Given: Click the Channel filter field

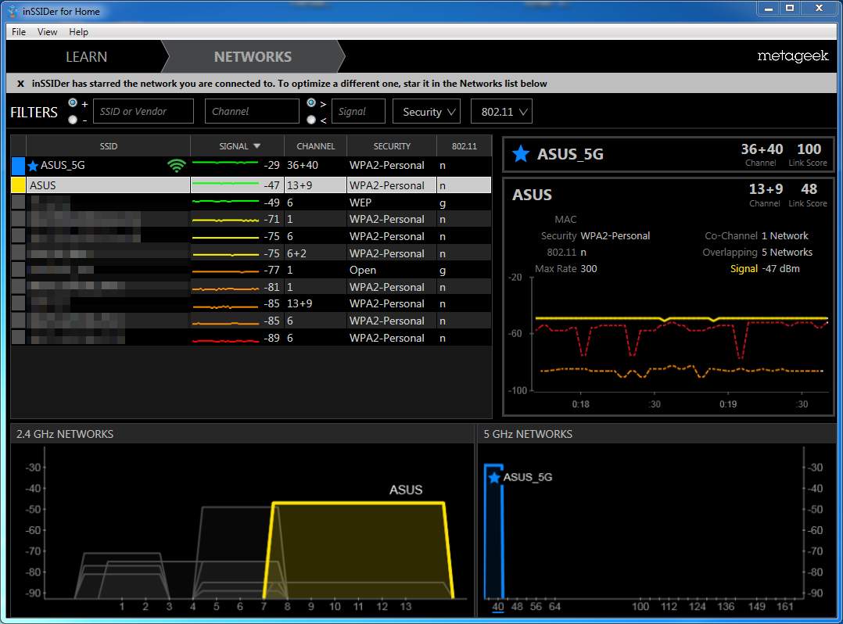Looking at the screenshot, I should click(x=252, y=111).
